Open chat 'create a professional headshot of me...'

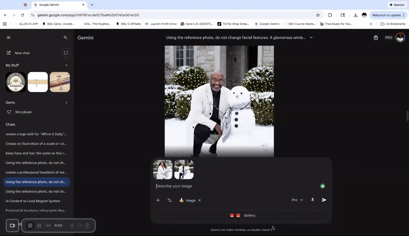[36, 172]
